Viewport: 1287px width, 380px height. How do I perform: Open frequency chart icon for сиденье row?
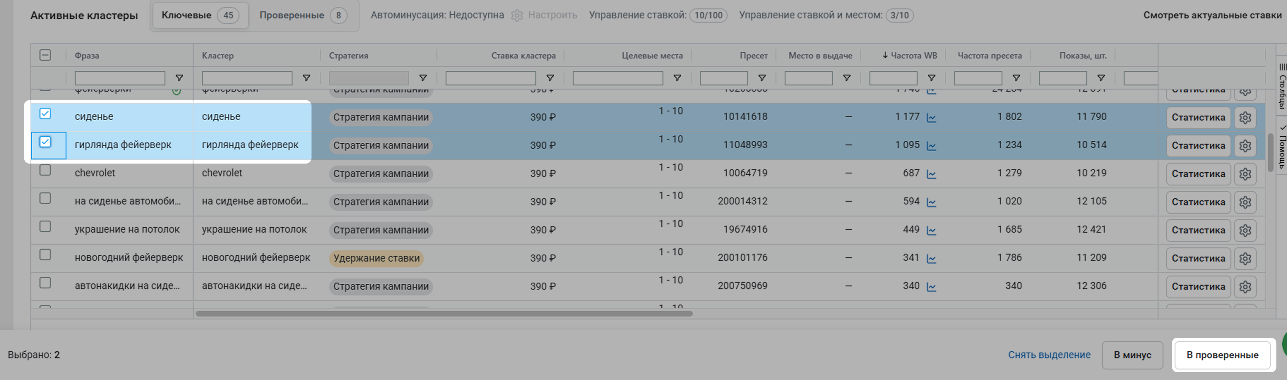point(931,118)
